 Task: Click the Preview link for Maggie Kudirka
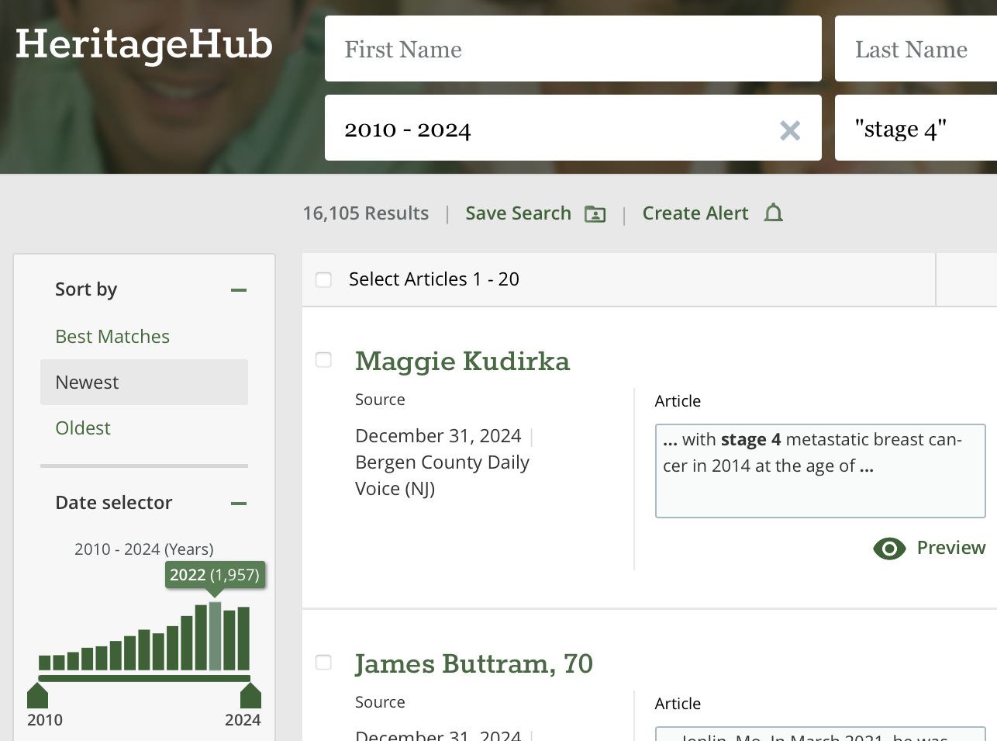(x=951, y=548)
